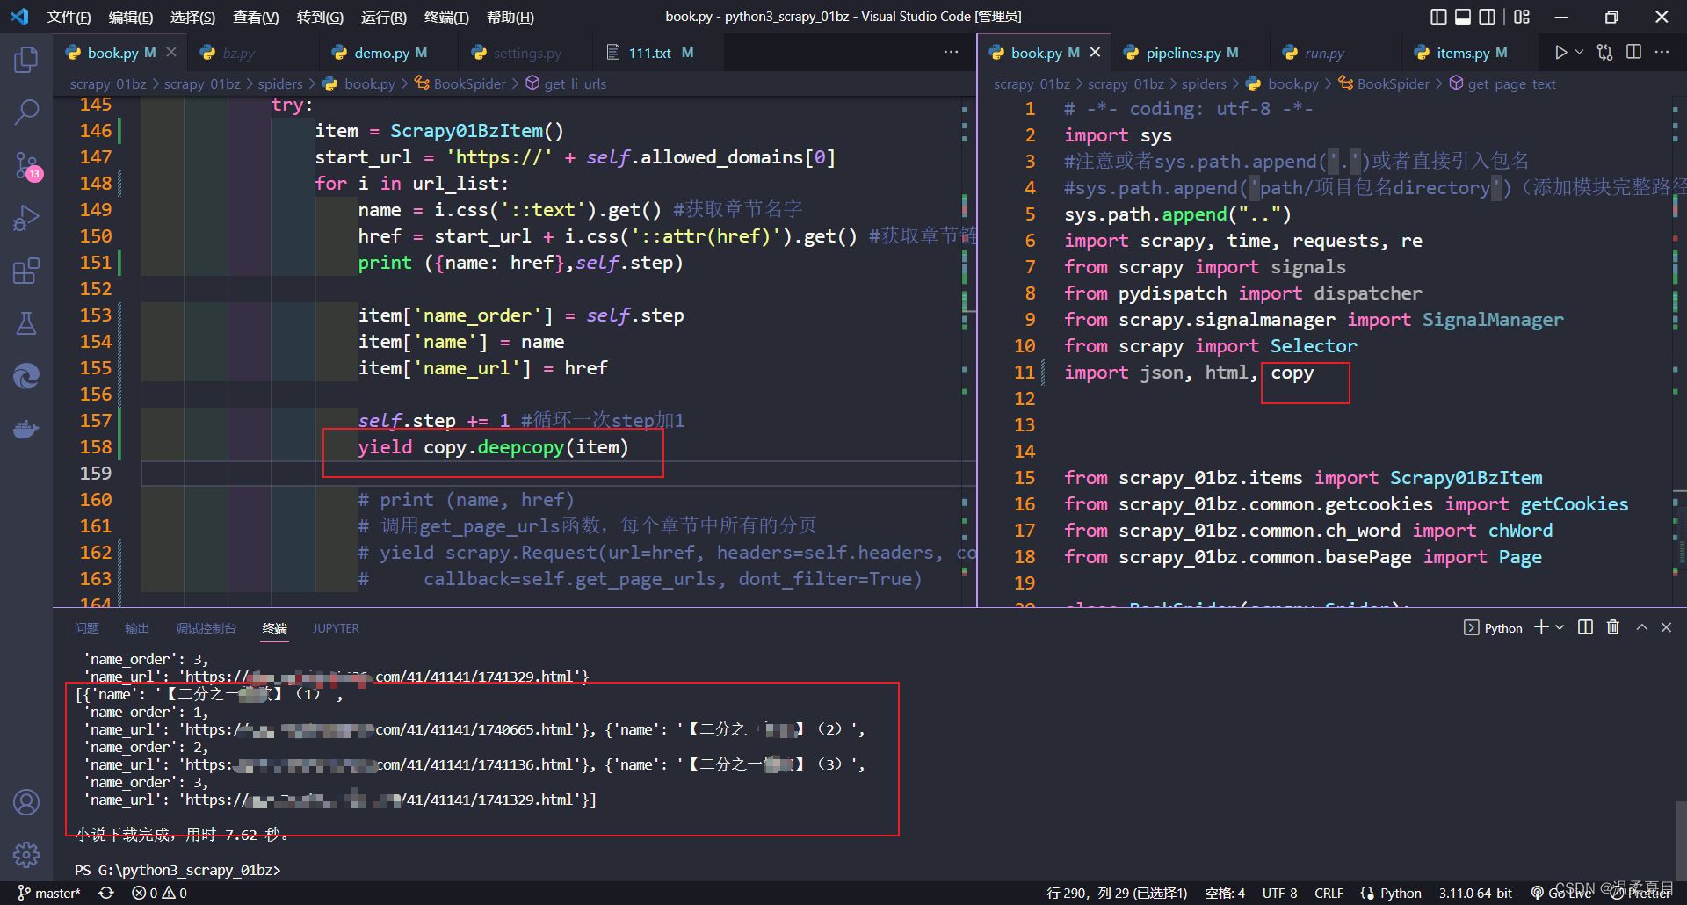Open the 文件(F) menu
This screenshot has height=905, width=1687.
point(69,17)
